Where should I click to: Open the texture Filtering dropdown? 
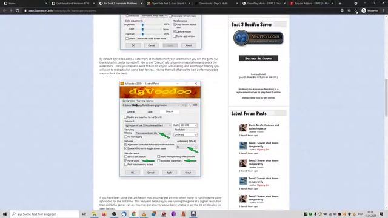[x=153, y=133]
